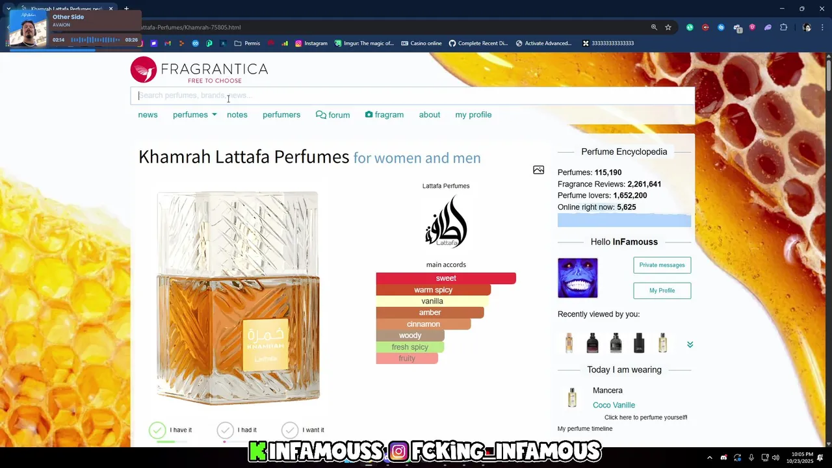Open the notes menu item
This screenshot has height=468, width=832.
(237, 114)
